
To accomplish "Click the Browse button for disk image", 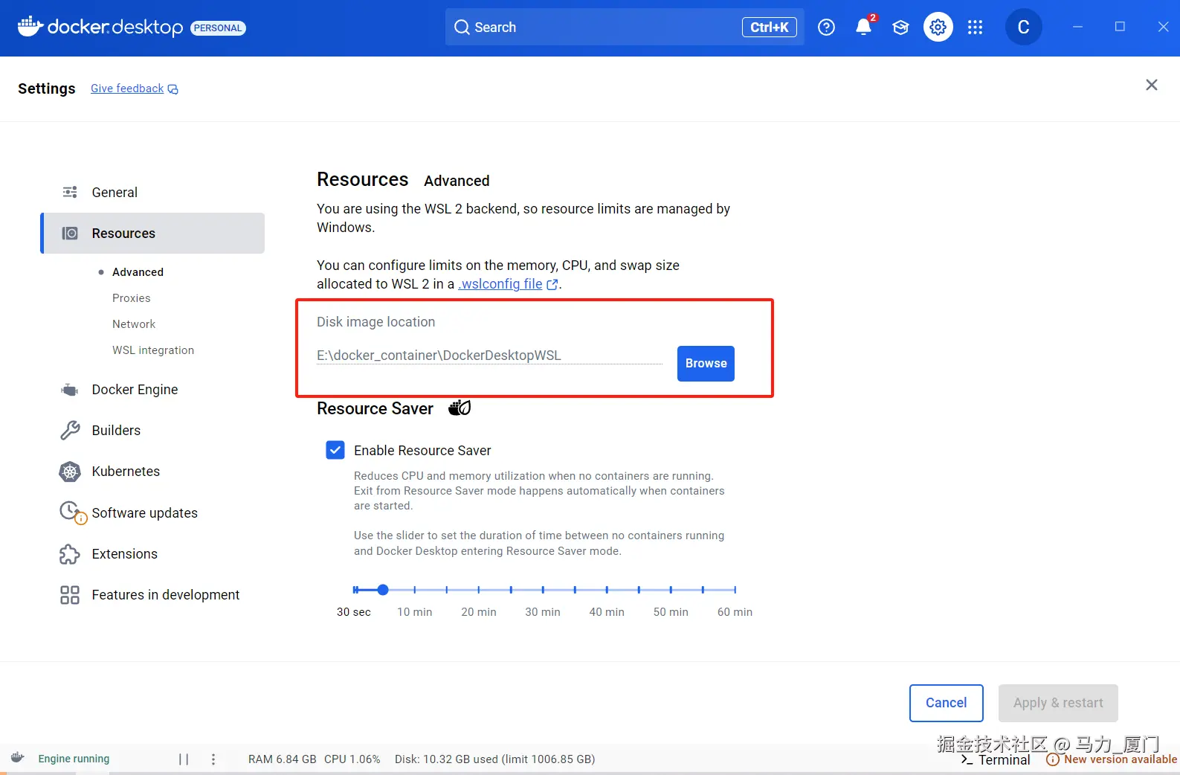I will tap(706, 364).
